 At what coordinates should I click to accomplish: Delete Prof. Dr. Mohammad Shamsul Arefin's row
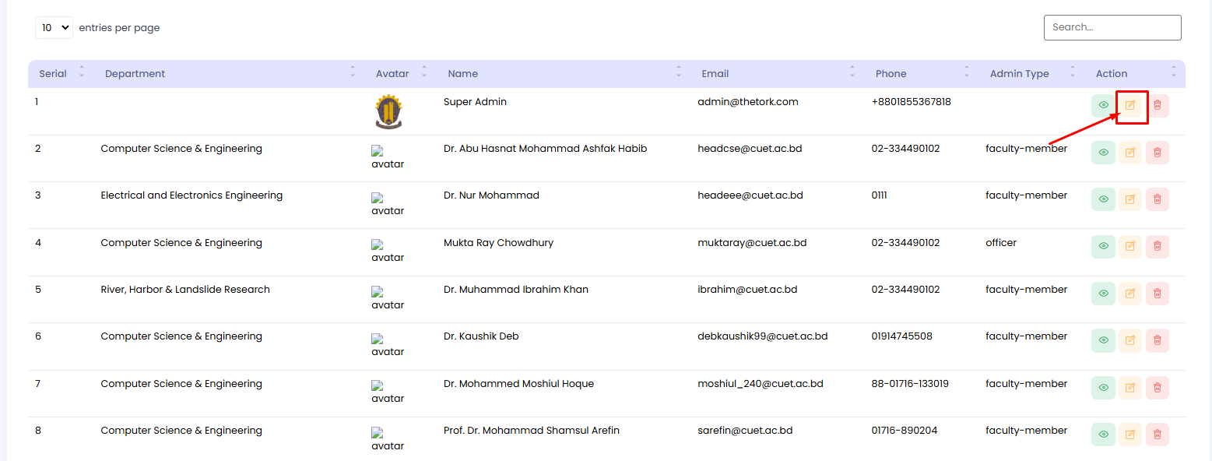coord(1157,435)
